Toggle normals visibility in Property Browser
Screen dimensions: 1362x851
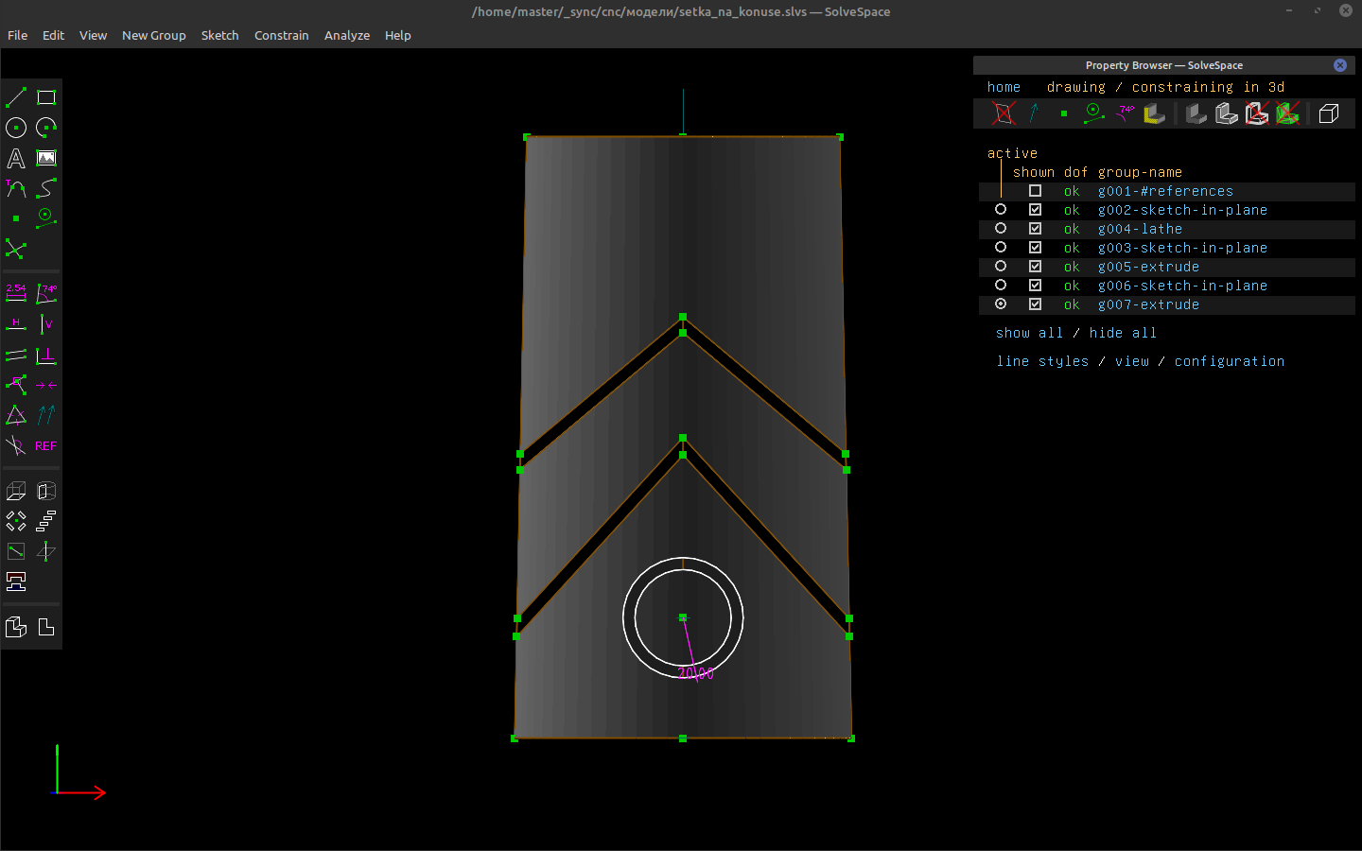[1034, 113]
